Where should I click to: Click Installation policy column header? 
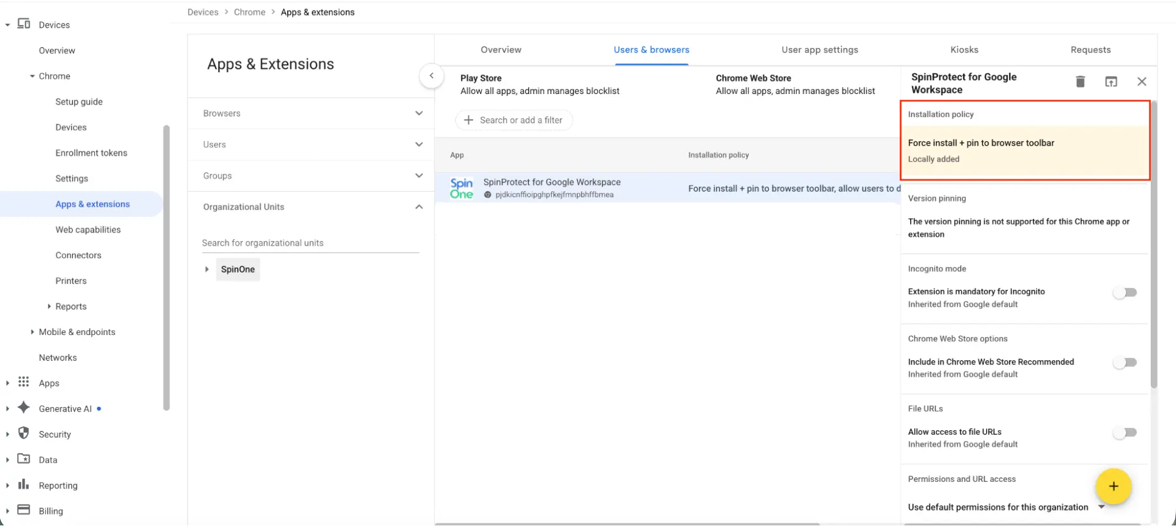[x=718, y=155]
